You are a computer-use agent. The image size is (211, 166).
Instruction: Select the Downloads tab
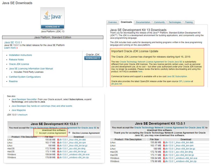(x=126, y=22)
